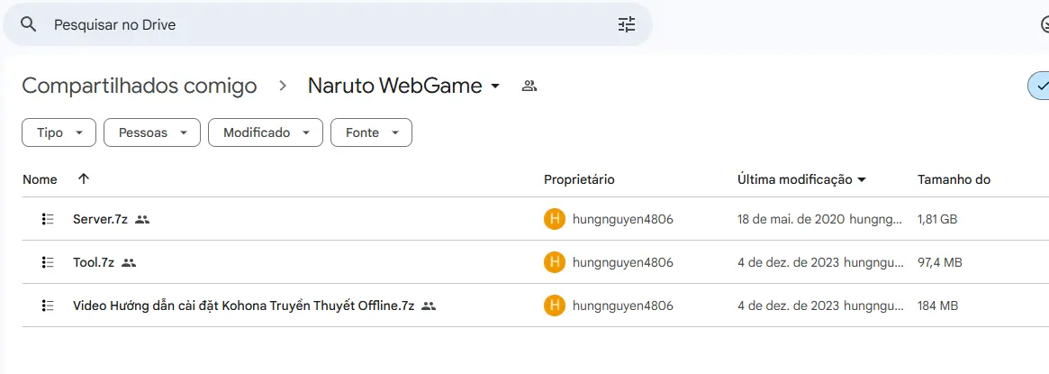The width and height of the screenshot is (1049, 374).
Task: Reverse sort direction arrow next to Nome
Action: click(84, 178)
